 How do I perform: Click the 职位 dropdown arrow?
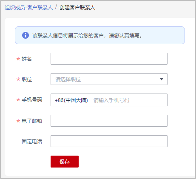click(x=162, y=79)
